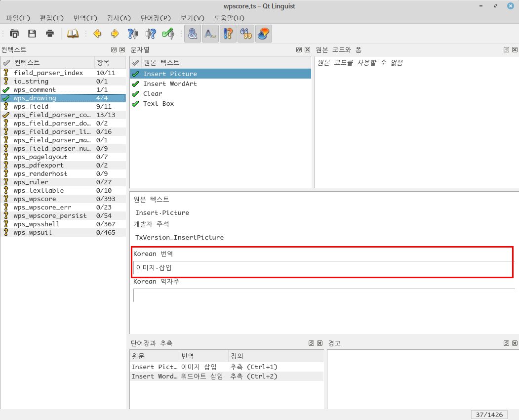This screenshot has width=519, height=420.
Task: Select the wps_wpsshell context
Action: tap(63, 224)
